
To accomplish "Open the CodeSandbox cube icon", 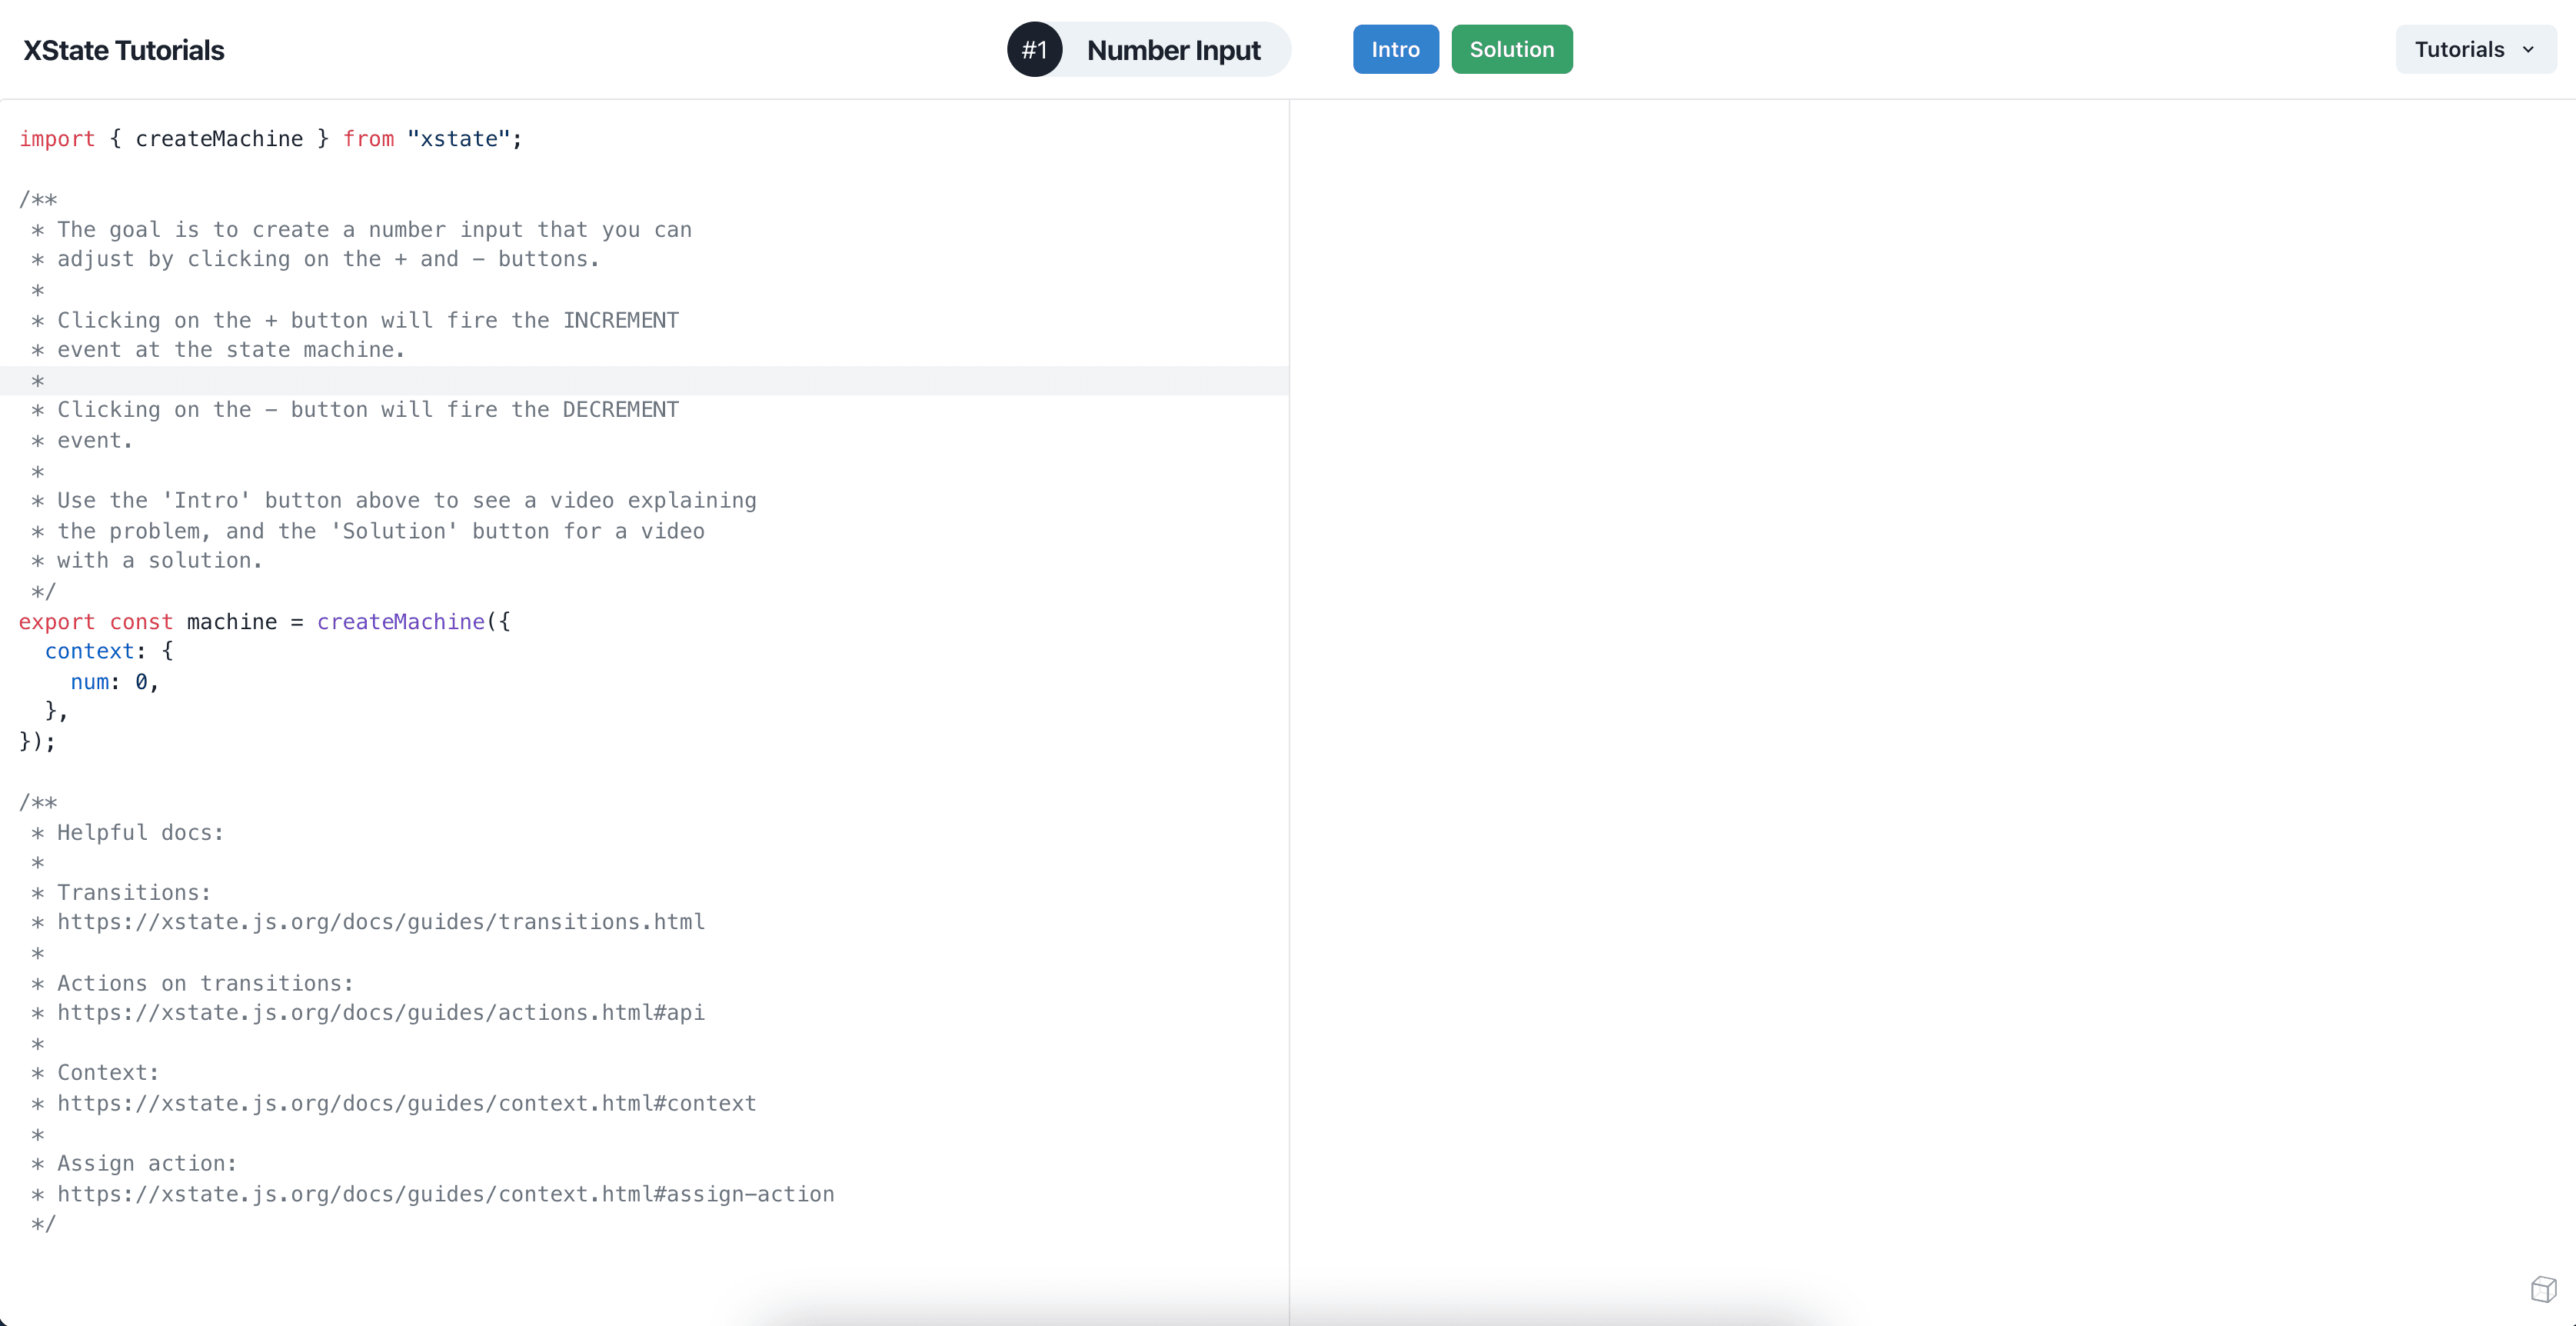I will tap(2543, 1289).
